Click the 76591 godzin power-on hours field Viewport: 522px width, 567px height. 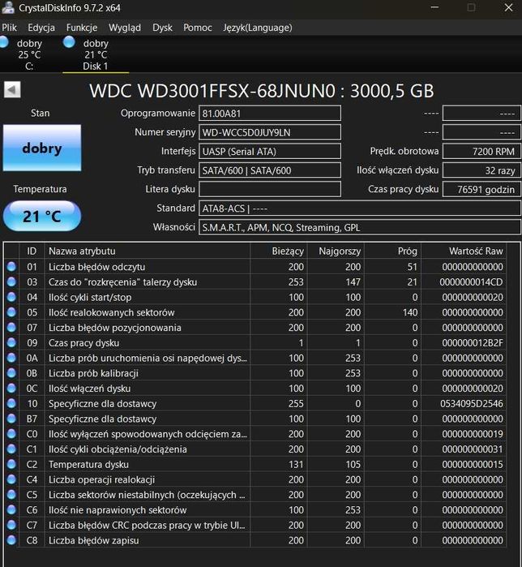pyautogui.click(x=481, y=189)
